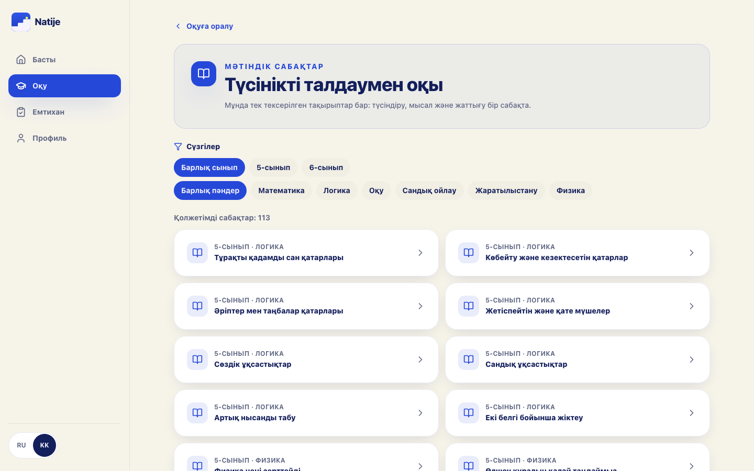This screenshot has width=754, height=471.
Task: Open the Емтихан sidebar section
Action: tap(64, 112)
